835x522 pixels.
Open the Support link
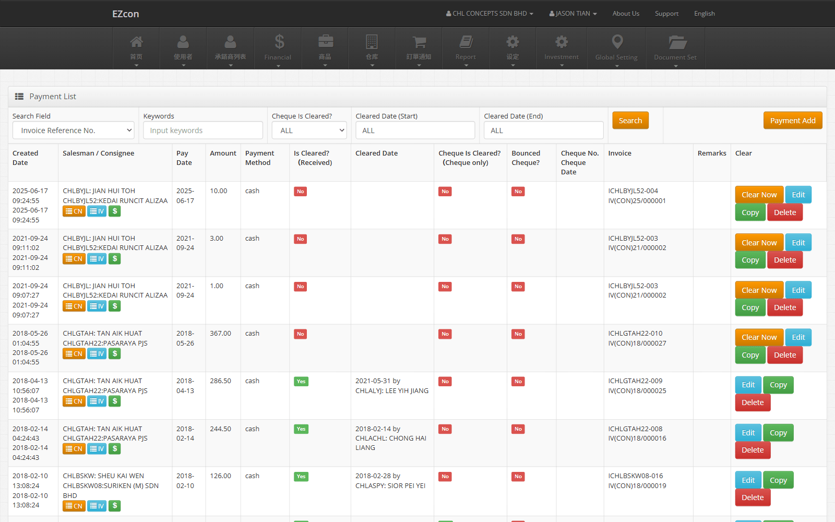[x=666, y=14]
